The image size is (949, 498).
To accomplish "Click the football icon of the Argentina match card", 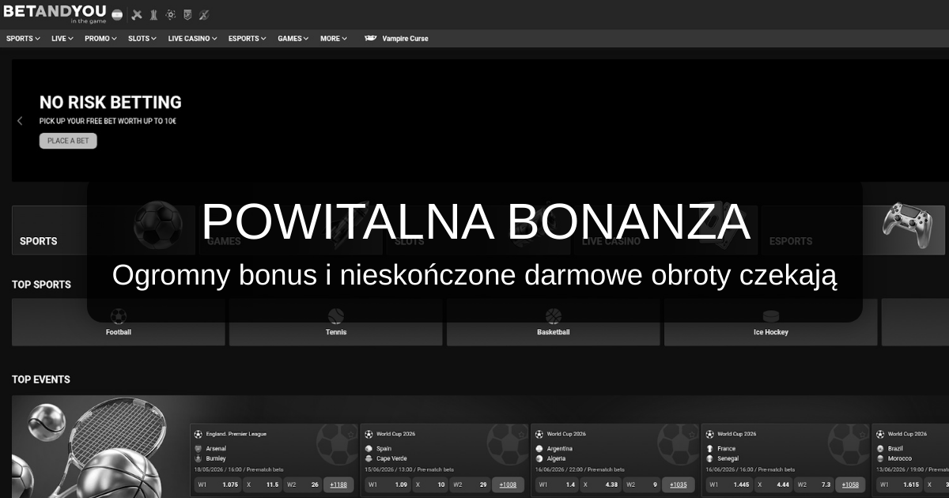I will click(x=539, y=434).
